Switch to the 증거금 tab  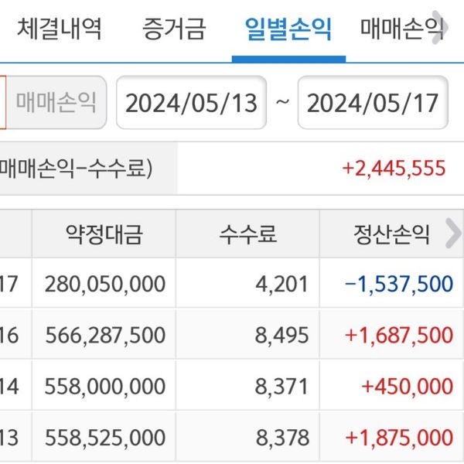pos(175,29)
